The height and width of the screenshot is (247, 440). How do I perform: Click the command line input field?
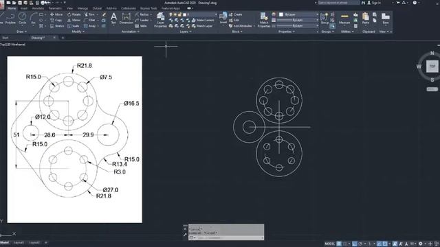pos(229,238)
